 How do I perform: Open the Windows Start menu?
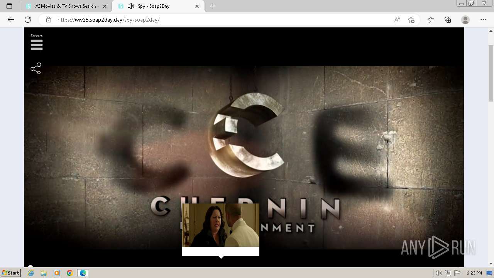pyautogui.click(x=10, y=273)
